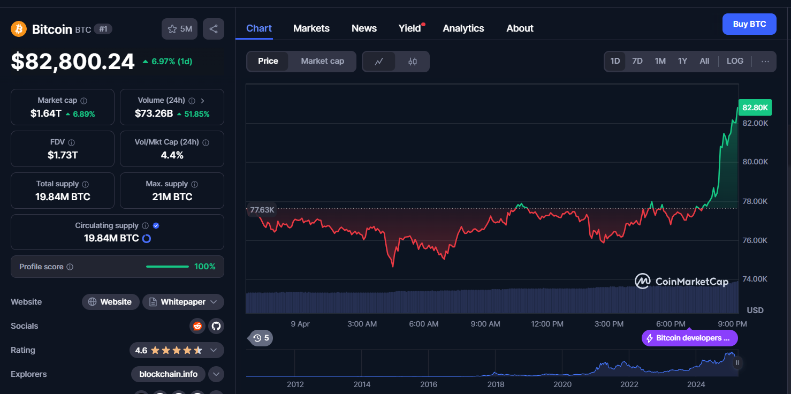Open the chart more options ellipsis
The height and width of the screenshot is (394, 791).
[765, 61]
